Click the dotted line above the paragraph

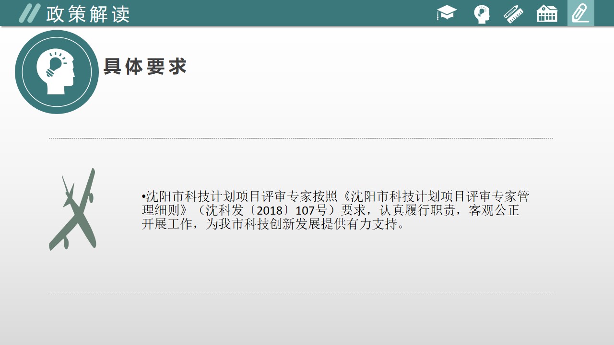(x=301, y=138)
